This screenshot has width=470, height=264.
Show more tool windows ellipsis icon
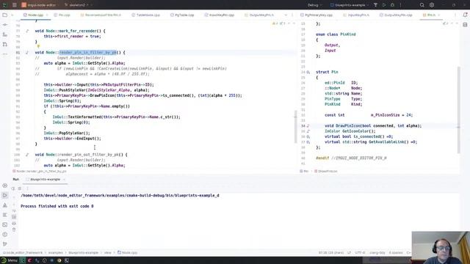(x=5, y=54)
